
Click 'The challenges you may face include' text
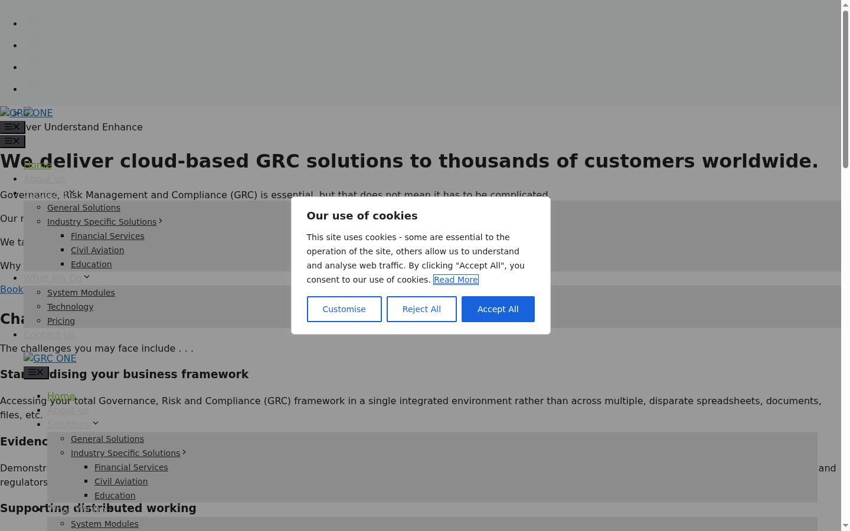click(x=96, y=348)
